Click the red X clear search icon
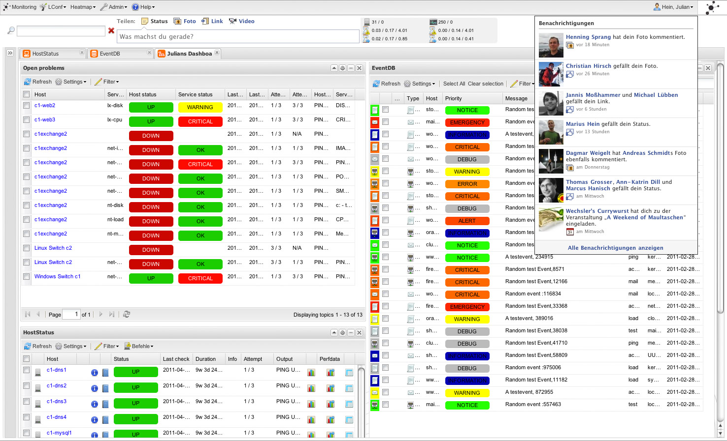This screenshot has height=441, width=727. tap(111, 31)
